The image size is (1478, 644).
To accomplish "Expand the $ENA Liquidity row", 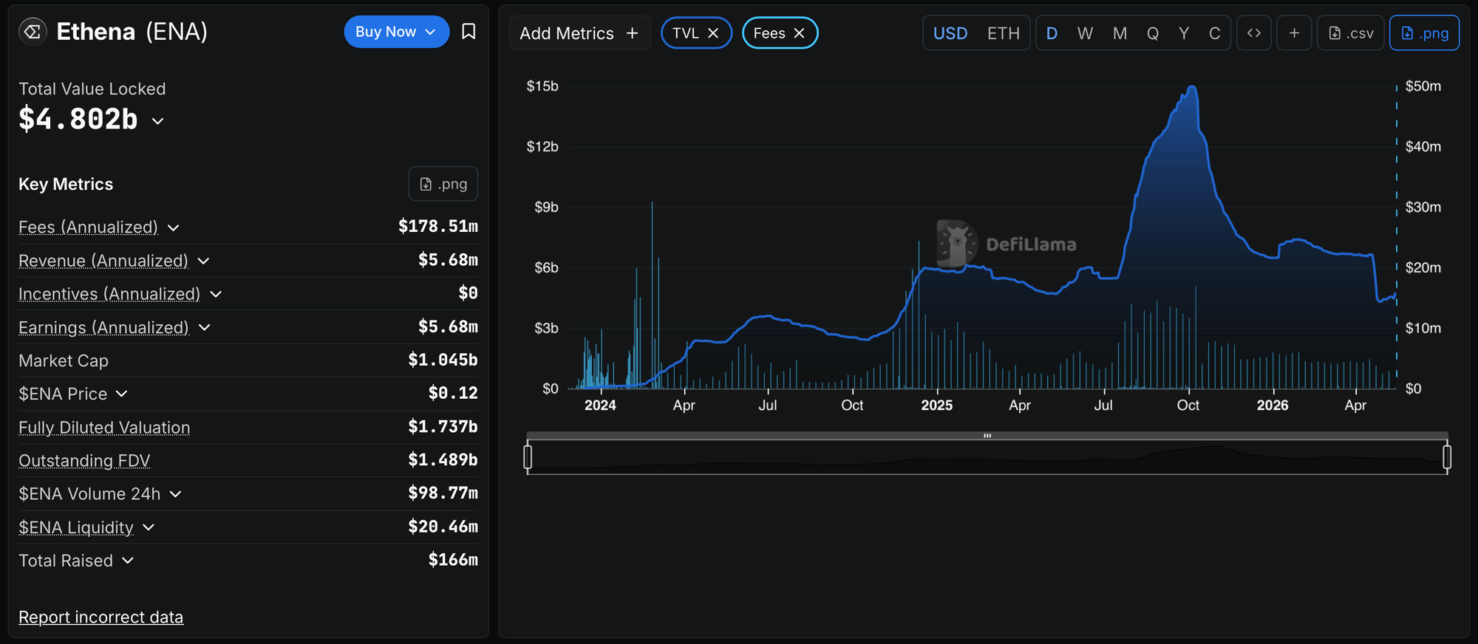I will coord(149,527).
